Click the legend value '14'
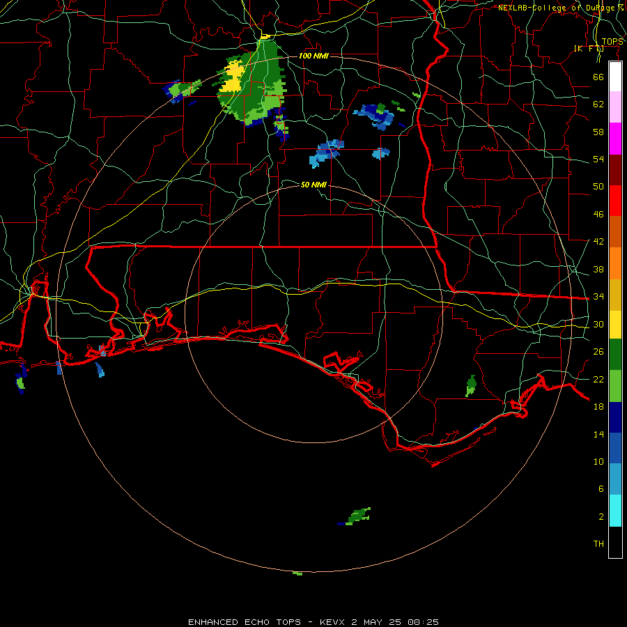Image resolution: width=627 pixels, height=627 pixels. (x=598, y=434)
